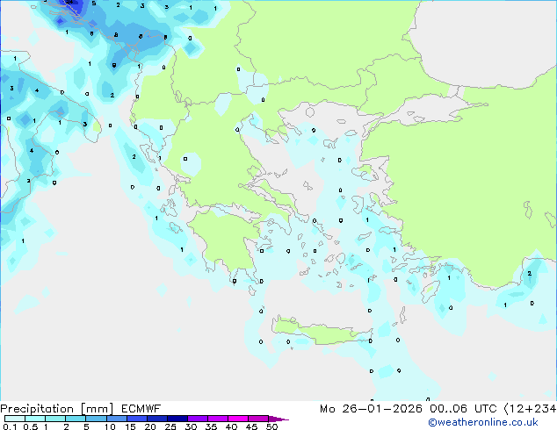This screenshot has height=430, width=557.
Task: Click the 'UTC' timezone label
Action: pos(486,409)
